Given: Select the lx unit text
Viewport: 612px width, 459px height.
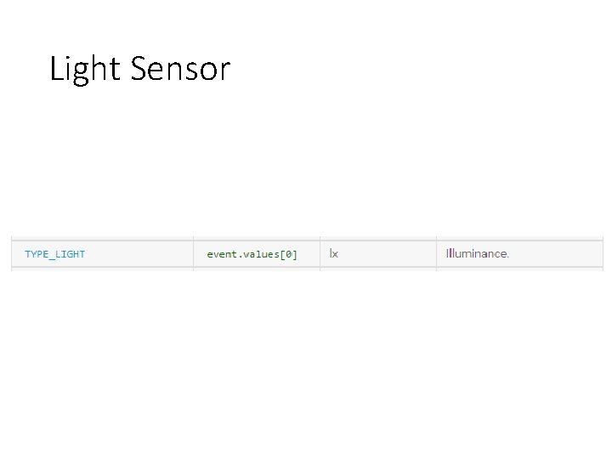Looking at the screenshot, I should point(334,253).
